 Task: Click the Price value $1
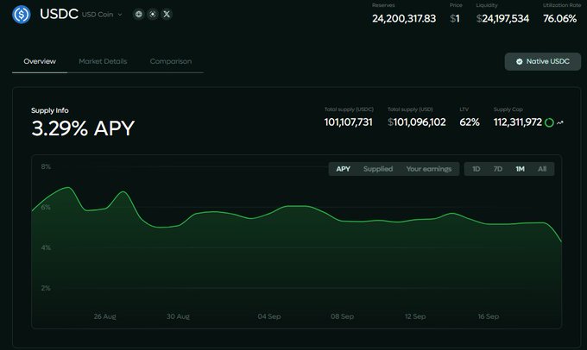pos(455,19)
